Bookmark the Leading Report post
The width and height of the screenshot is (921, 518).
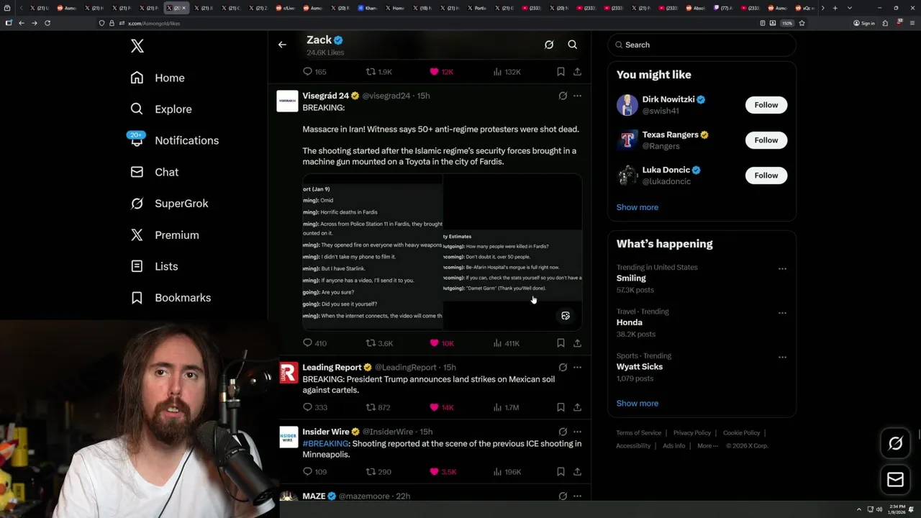tap(561, 407)
